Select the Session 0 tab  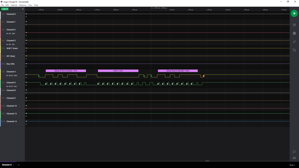pos(7,165)
